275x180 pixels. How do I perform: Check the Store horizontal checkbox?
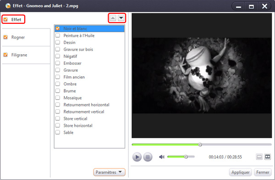pos(58,125)
